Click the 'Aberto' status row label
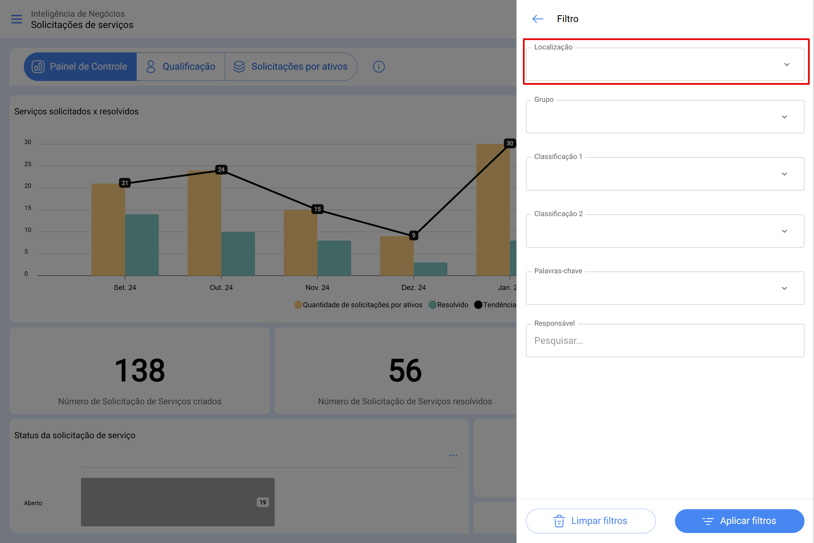 (33, 503)
